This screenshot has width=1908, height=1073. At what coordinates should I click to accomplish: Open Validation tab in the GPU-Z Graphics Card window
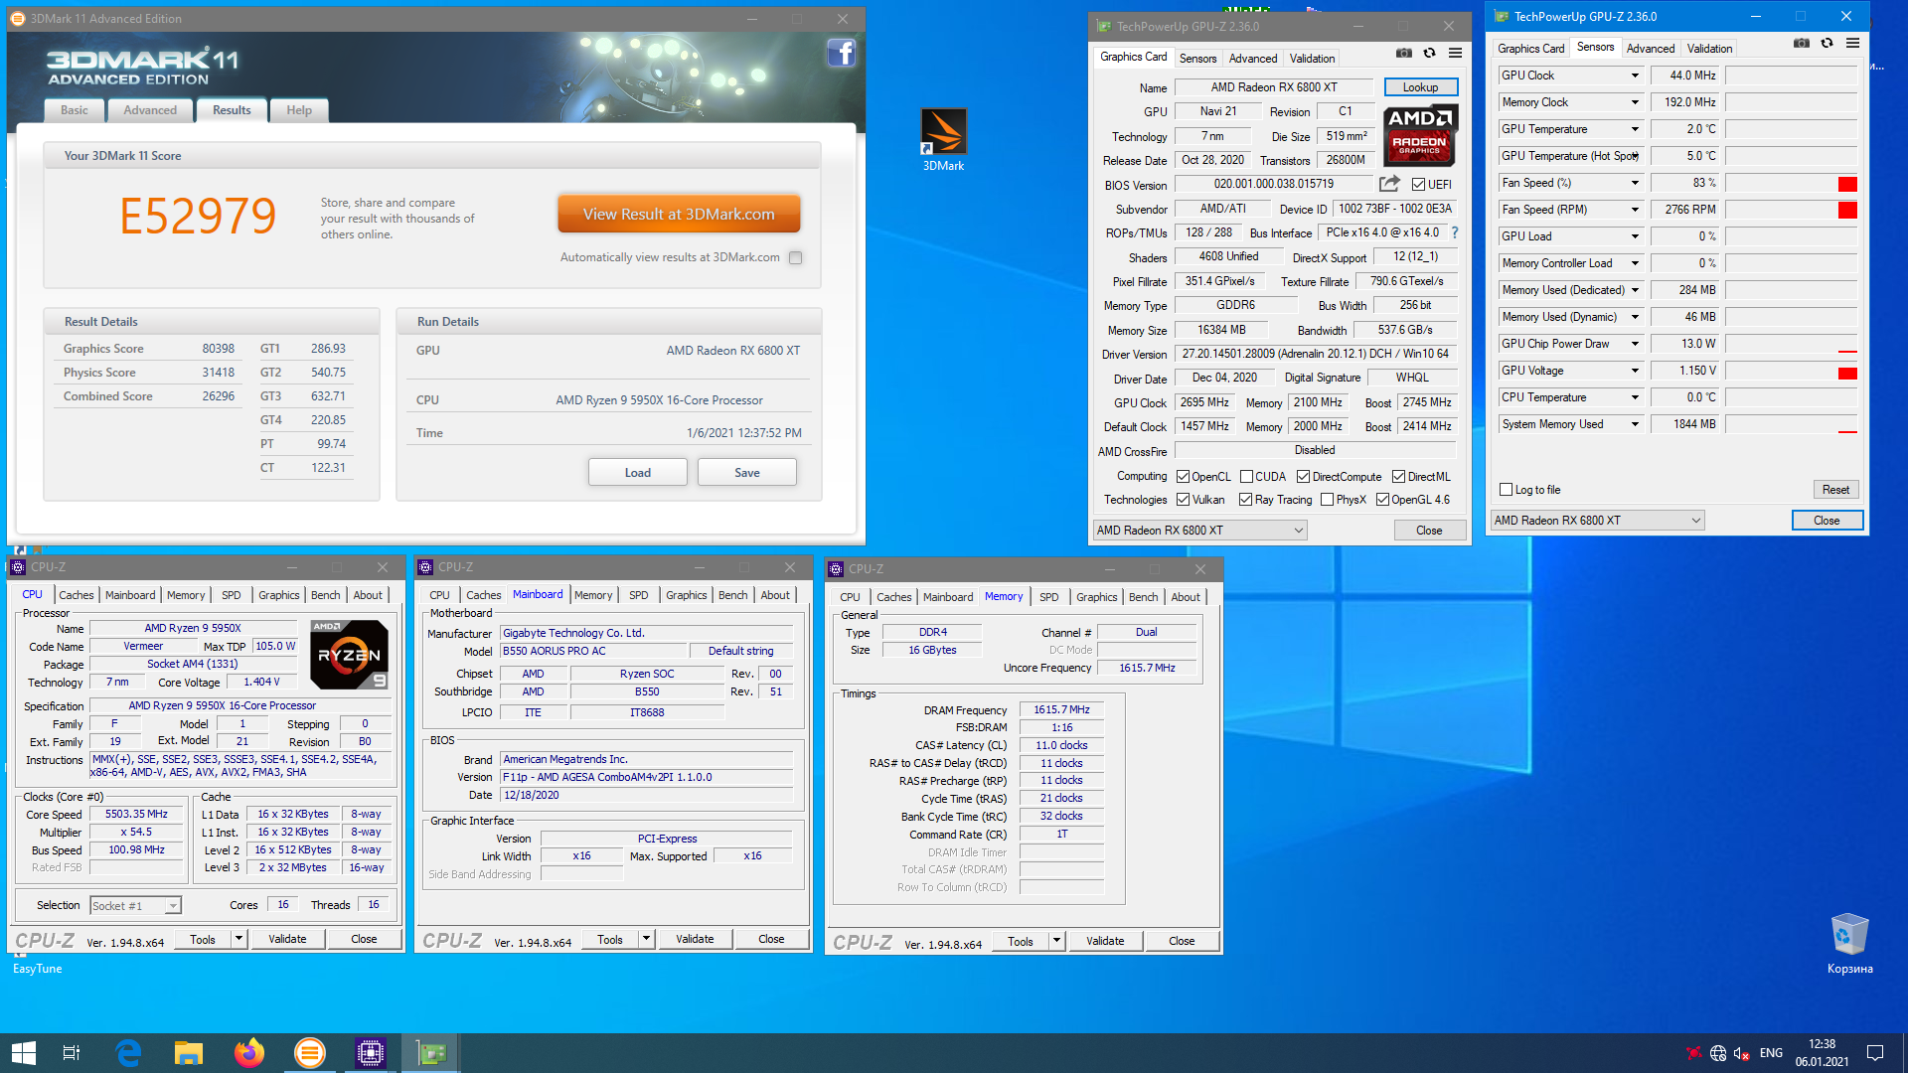[1312, 59]
